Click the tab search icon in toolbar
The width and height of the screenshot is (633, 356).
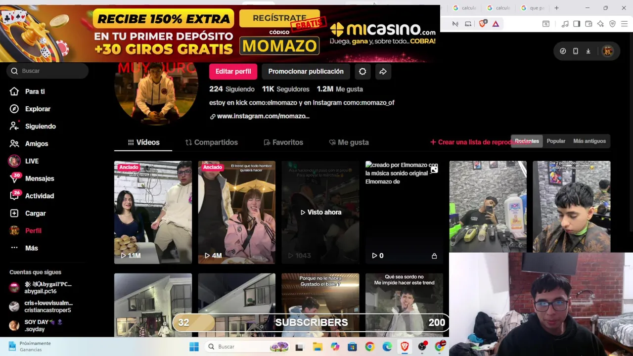click(x=546, y=24)
